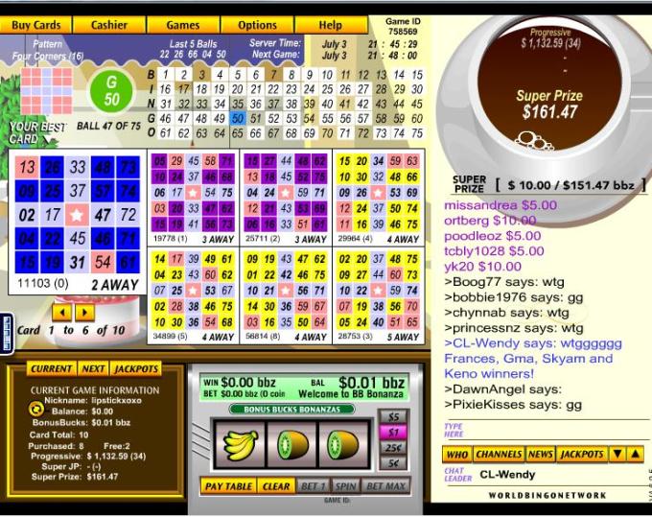Image resolution: width=652 pixels, height=517 pixels.
Task: Click highlighted number 50 on call board
Action: coord(238,119)
